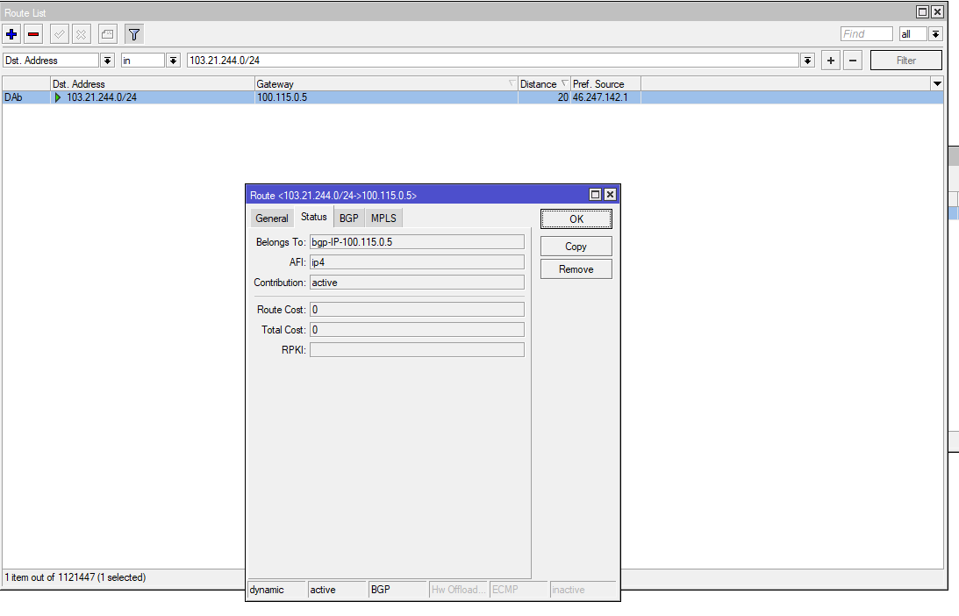The height and width of the screenshot is (616, 959).
Task: Maximize the Route dialog window
Action: (x=595, y=195)
